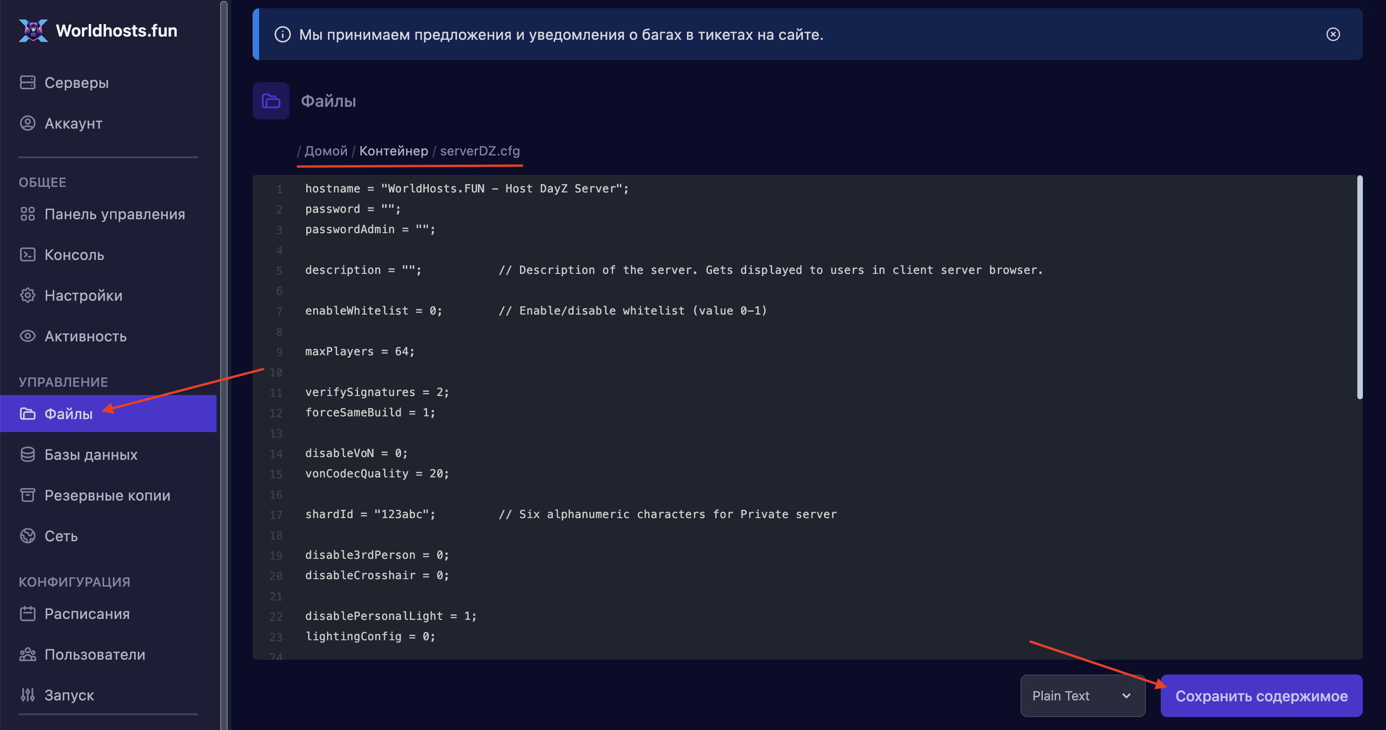Screen dimensions: 1386x730
Task: Open Резервные копии section
Action: coord(108,495)
